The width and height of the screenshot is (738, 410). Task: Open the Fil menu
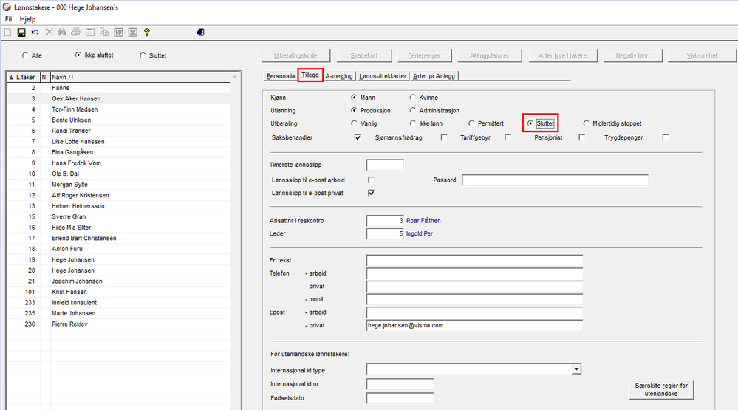click(x=9, y=19)
